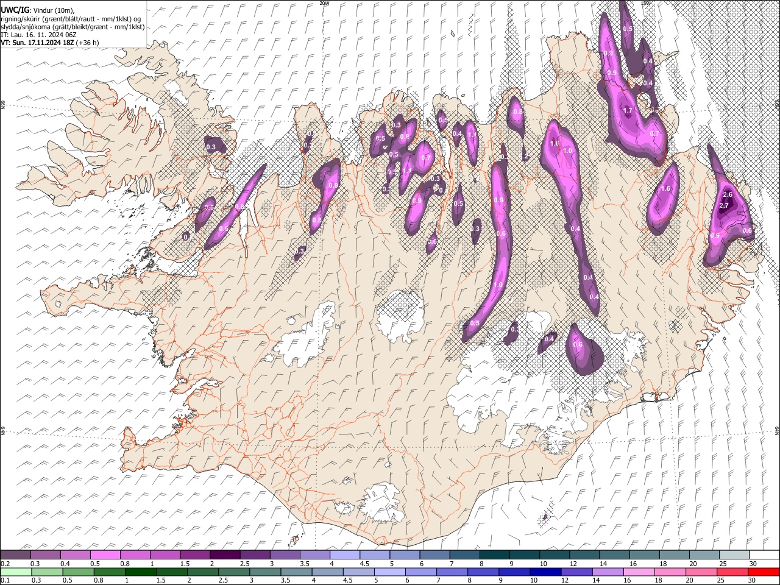Image resolution: width=780 pixels, height=585 pixels.
Task: Select the 'rigning/skúrir' legend description line
Action: pos(71,19)
